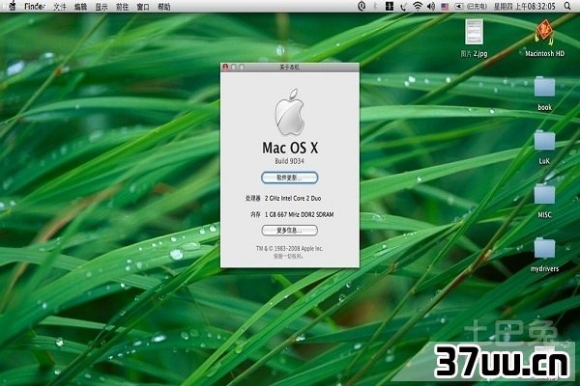This screenshot has width=580, height=386.
Task: Open the 编辑 menu
Action: tap(80, 7)
